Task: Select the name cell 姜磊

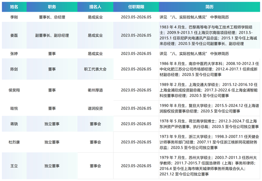Action: pos(14,35)
